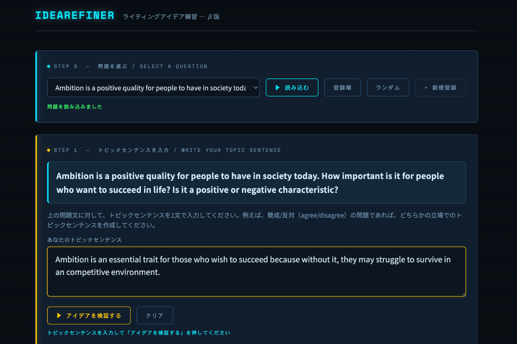Click the IDEAREFINER logo
The image size is (517, 344).
74,15
